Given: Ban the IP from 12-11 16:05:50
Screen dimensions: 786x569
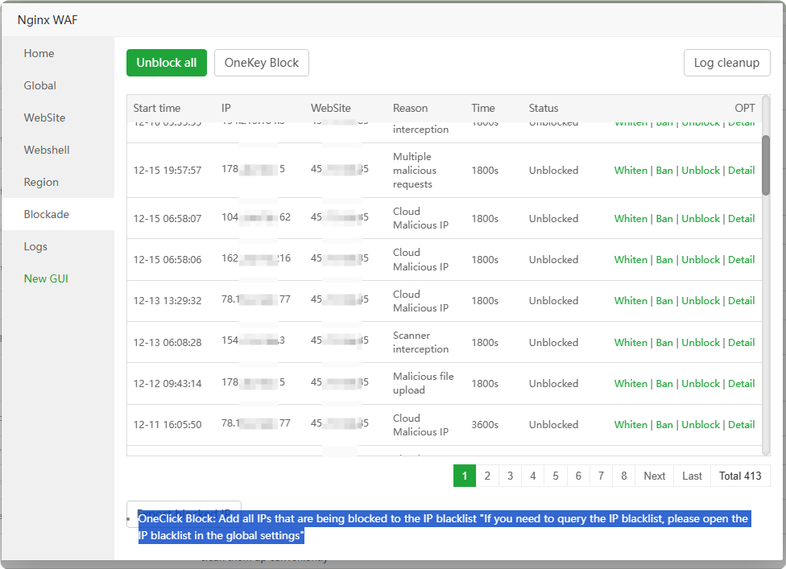Looking at the screenshot, I should [x=664, y=424].
